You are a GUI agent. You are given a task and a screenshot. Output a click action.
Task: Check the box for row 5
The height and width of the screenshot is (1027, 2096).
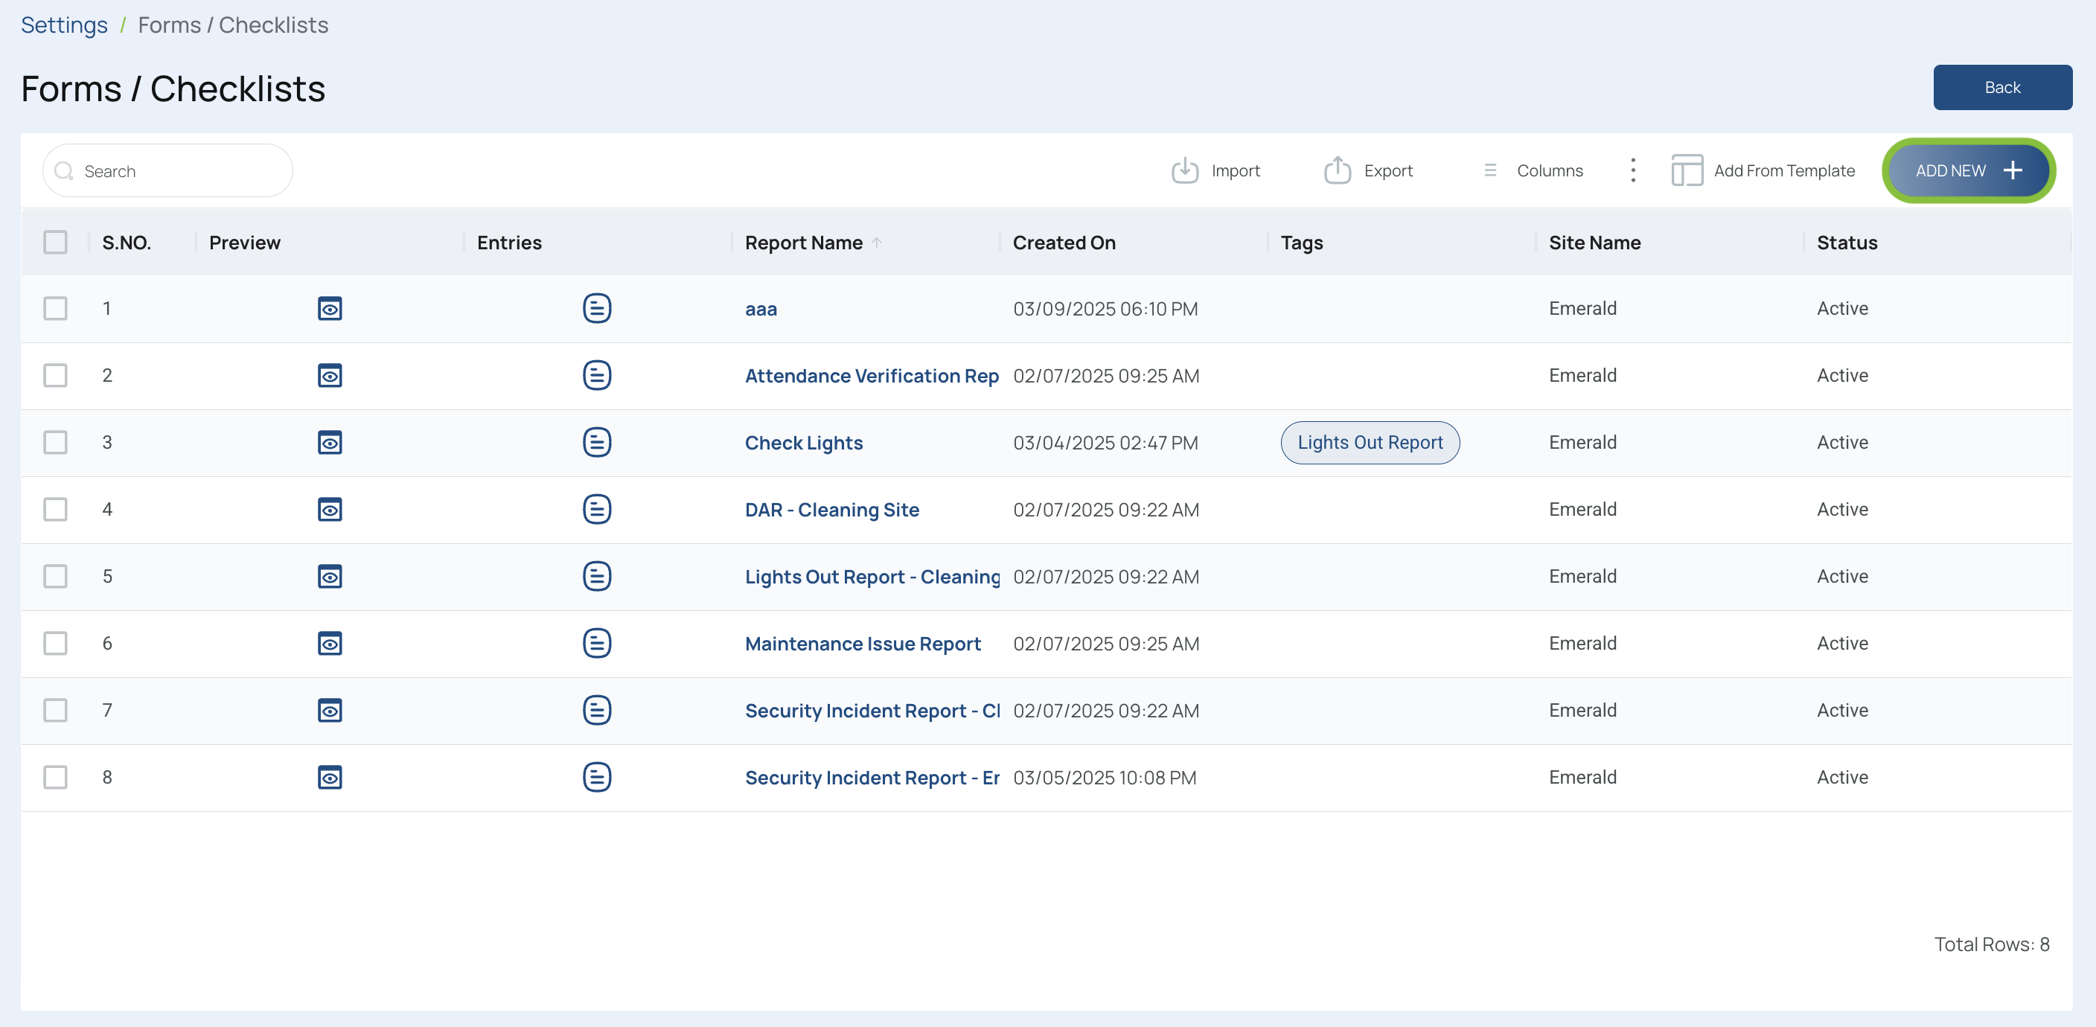tap(55, 576)
